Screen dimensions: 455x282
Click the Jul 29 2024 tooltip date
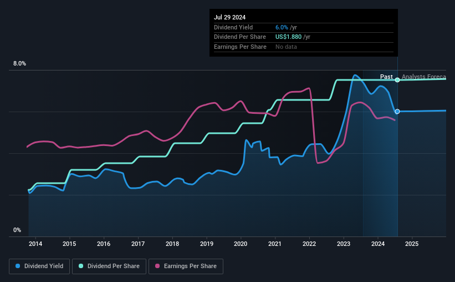pyautogui.click(x=229, y=17)
